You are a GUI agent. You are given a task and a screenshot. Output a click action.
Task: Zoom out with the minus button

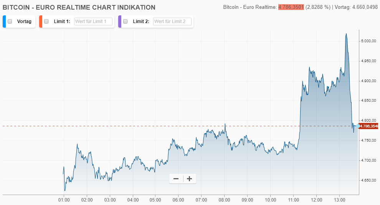tap(176, 179)
